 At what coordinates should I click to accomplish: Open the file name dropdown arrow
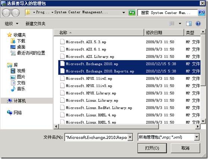[130, 137]
